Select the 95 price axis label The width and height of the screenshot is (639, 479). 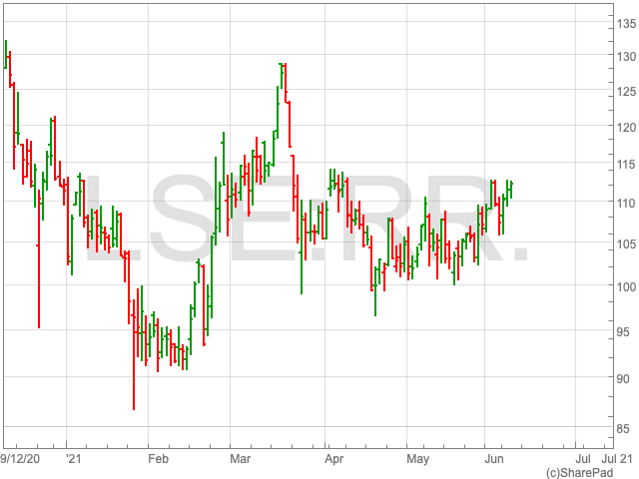coord(625,332)
